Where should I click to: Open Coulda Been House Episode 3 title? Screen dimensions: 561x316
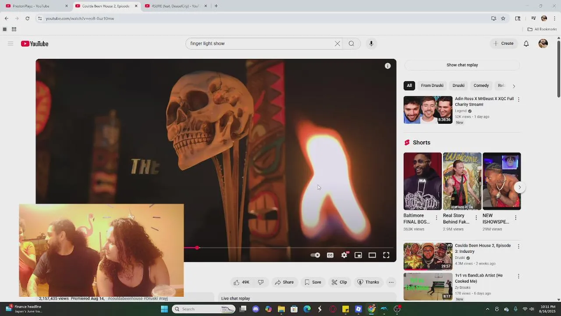coord(483,248)
